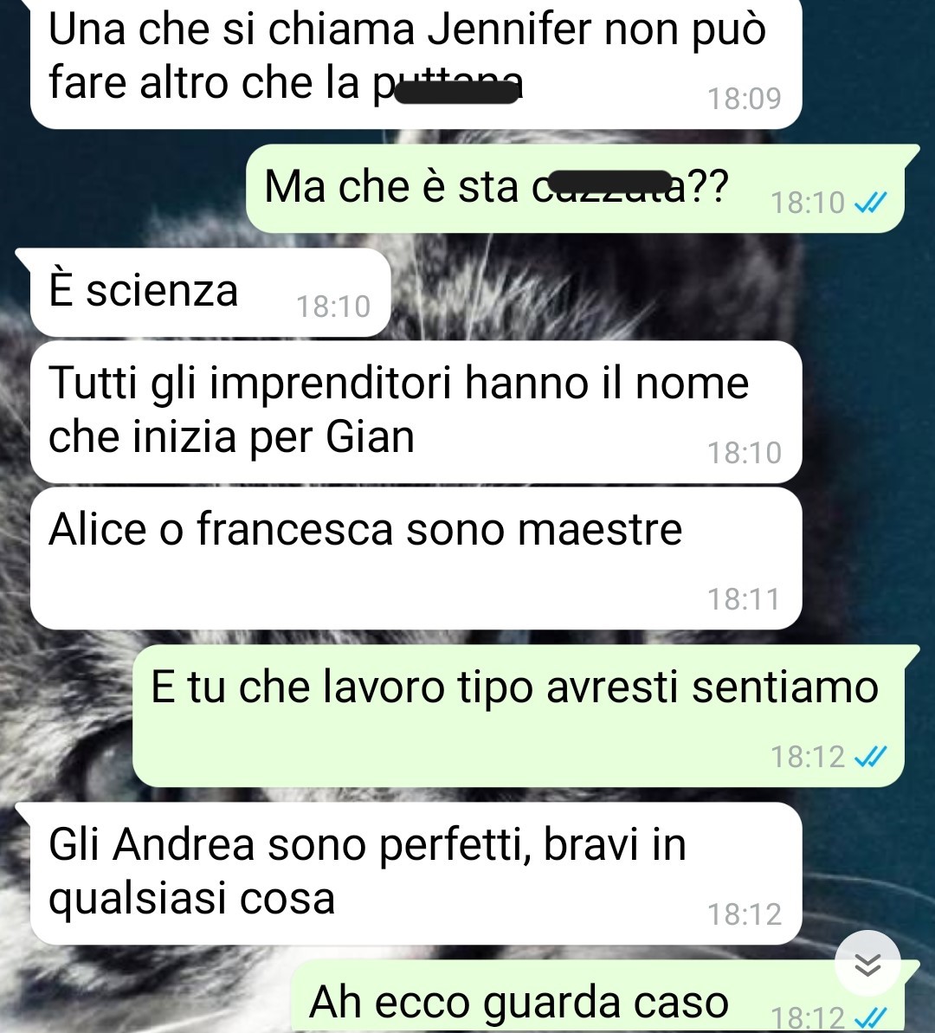The width and height of the screenshot is (935, 1033).
Task: Tap the 18:09 timestamp on Jennifer message
Action: pyautogui.click(x=744, y=99)
